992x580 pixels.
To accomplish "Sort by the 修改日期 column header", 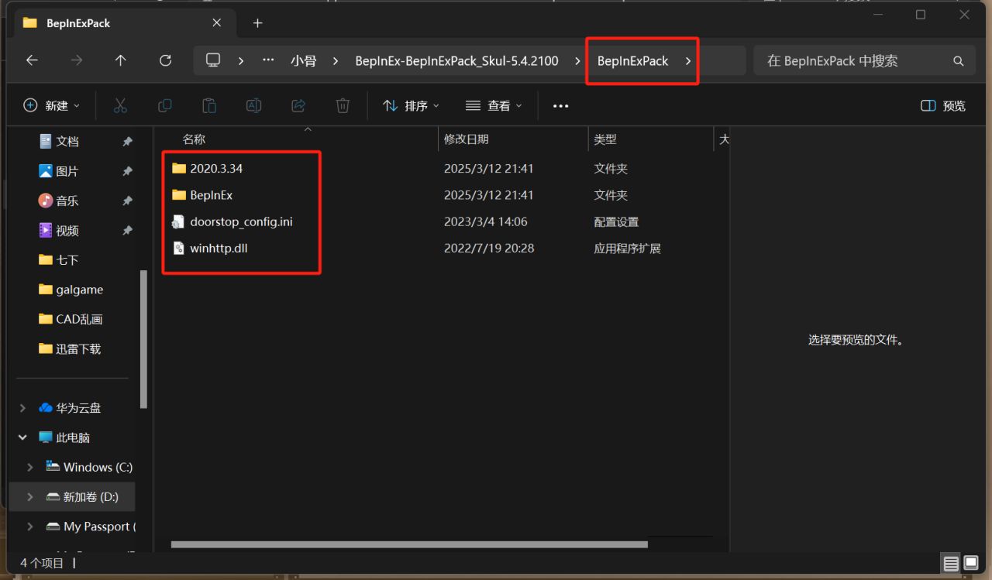I will (467, 139).
